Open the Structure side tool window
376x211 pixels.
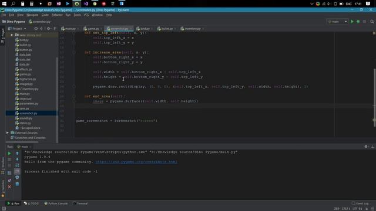(x=3, y=165)
